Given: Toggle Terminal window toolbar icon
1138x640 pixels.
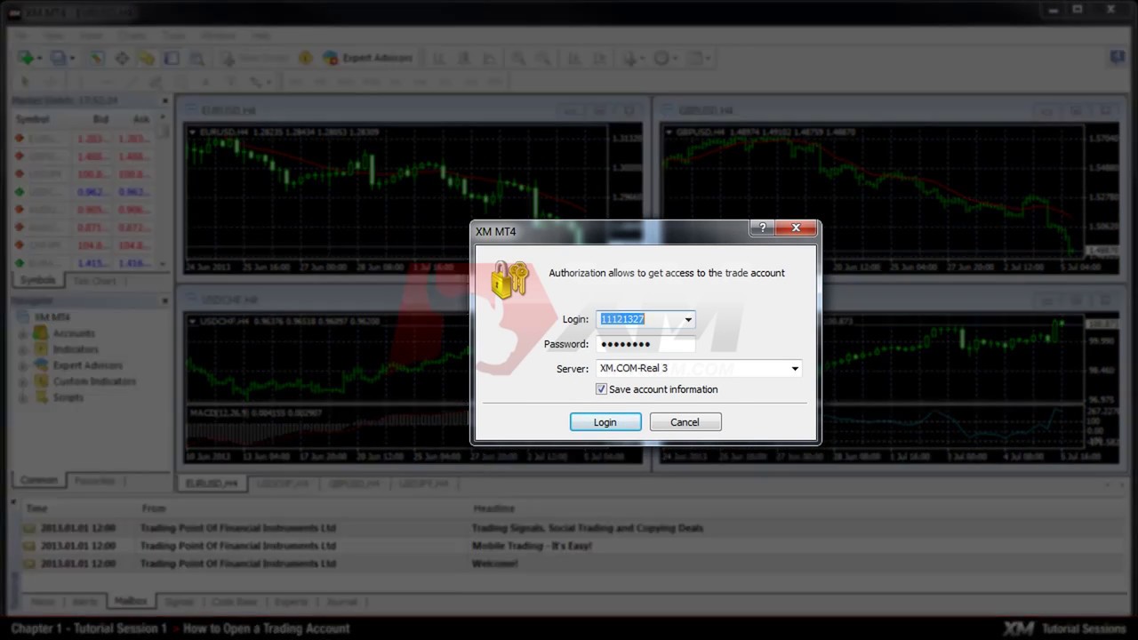Looking at the screenshot, I should pyautogui.click(x=172, y=58).
